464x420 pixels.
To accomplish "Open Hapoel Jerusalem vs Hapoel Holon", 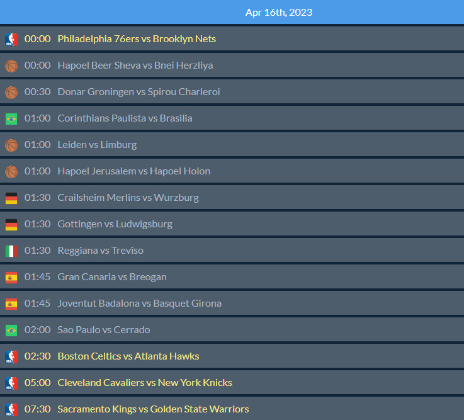I will click(133, 171).
